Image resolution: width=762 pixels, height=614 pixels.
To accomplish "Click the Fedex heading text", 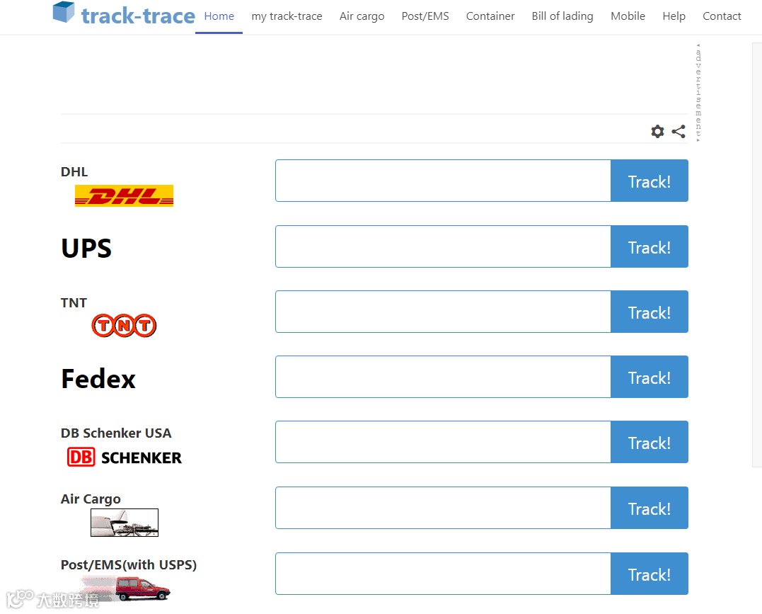I will (x=98, y=378).
